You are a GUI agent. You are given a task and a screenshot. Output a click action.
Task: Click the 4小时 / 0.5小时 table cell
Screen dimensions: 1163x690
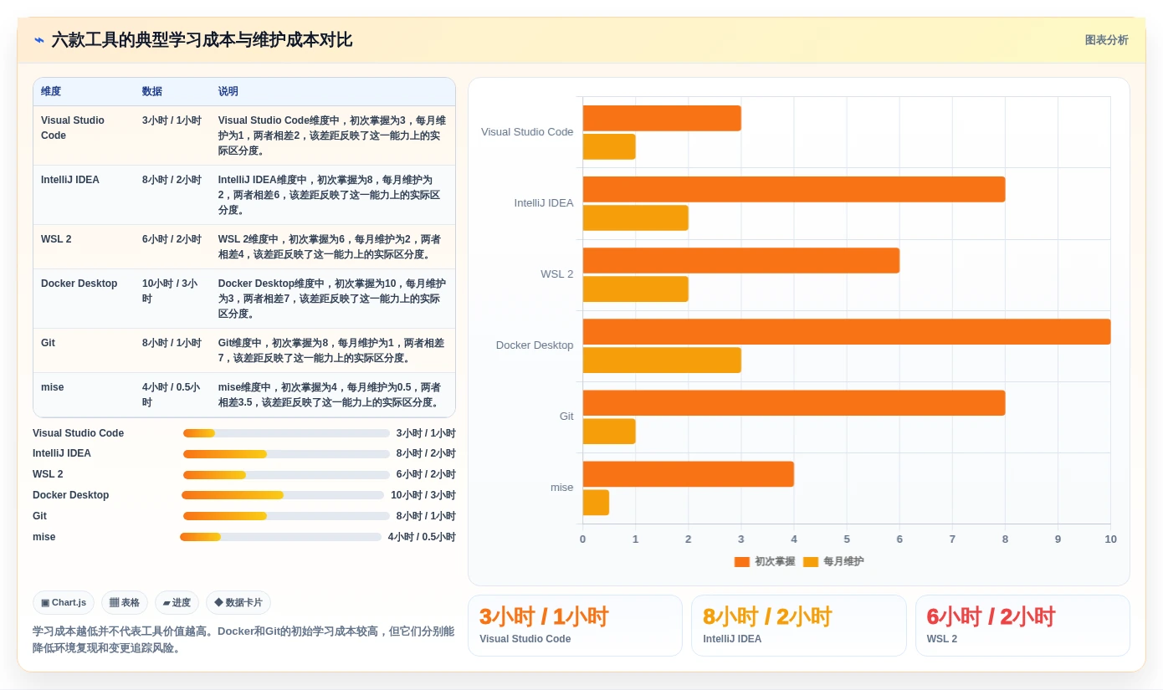[x=172, y=395]
